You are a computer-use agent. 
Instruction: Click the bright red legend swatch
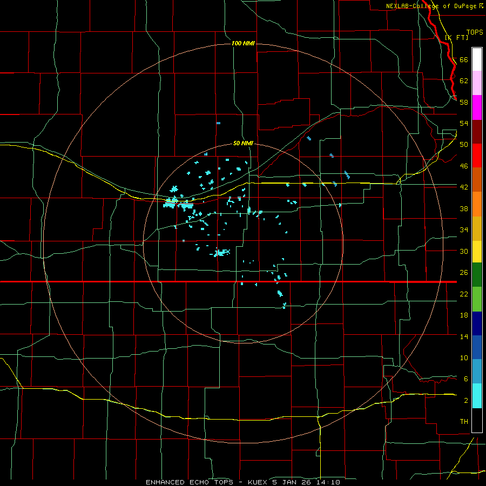(477, 156)
